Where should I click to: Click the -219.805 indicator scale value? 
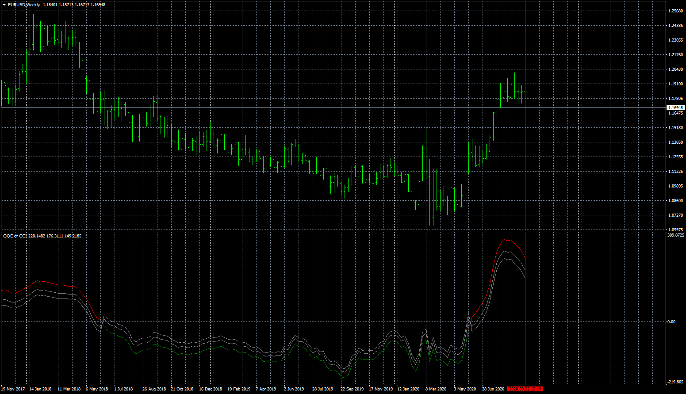pos(675,382)
